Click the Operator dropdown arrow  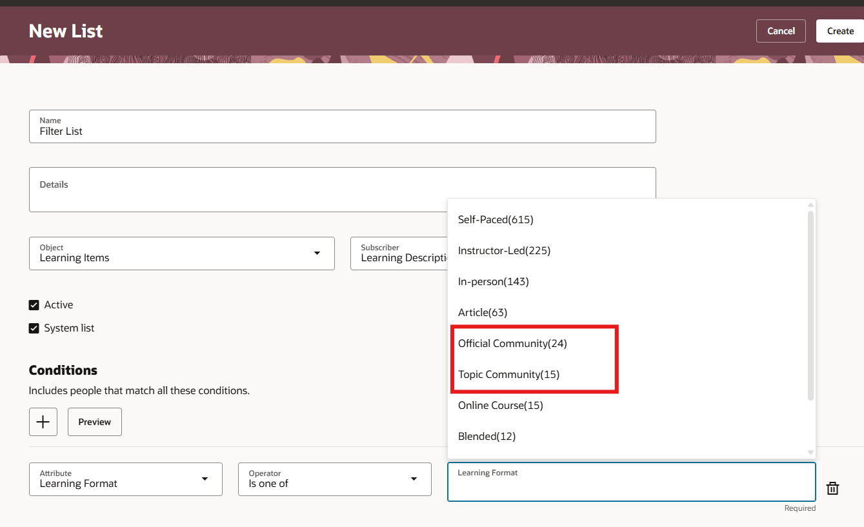tap(413, 479)
